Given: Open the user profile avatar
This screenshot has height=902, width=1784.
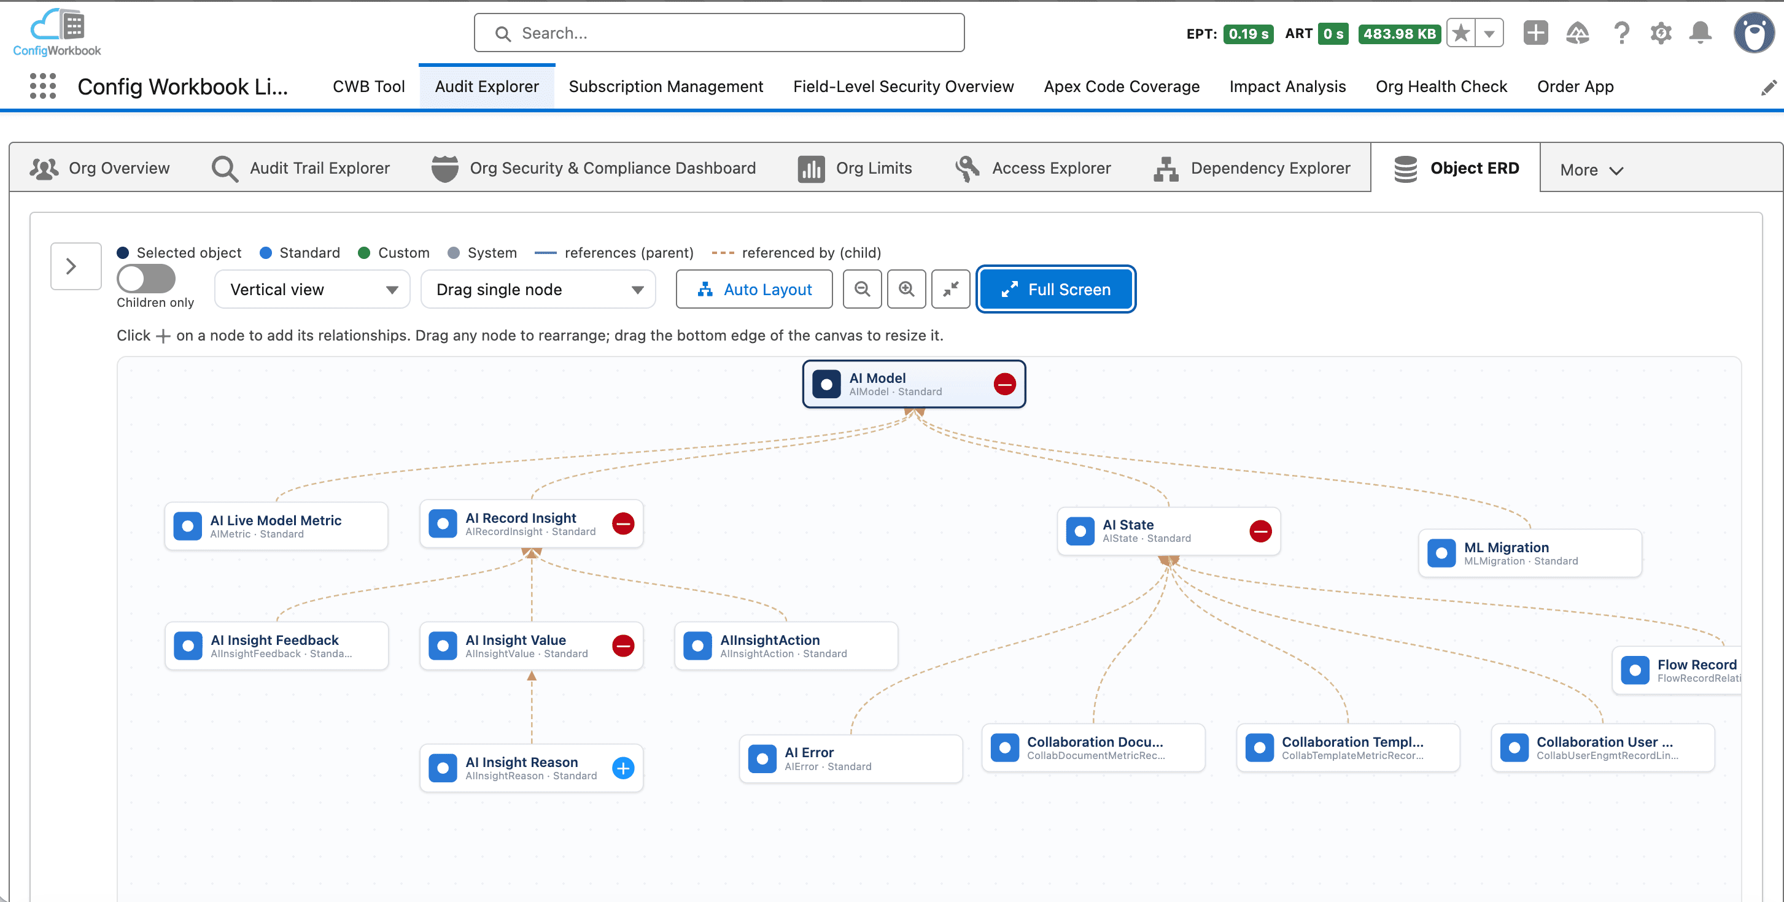Looking at the screenshot, I should 1753,33.
